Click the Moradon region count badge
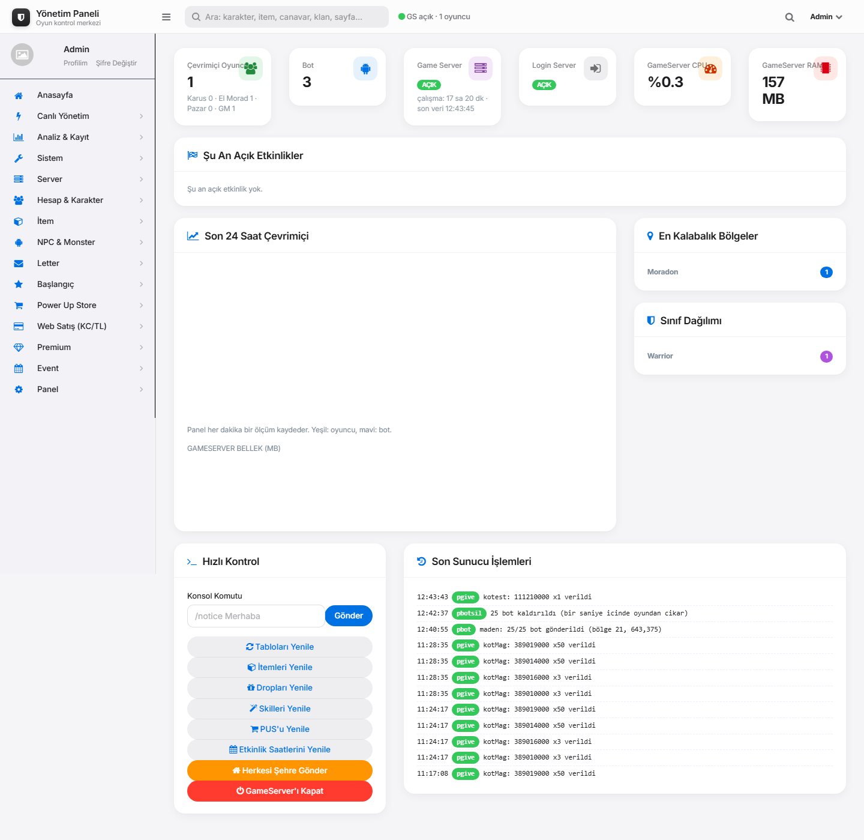The image size is (864, 840). point(826,272)
